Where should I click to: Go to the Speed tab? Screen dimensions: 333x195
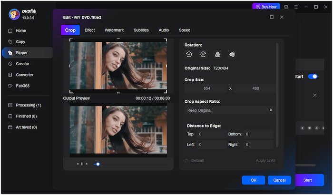tap(185, 30)
